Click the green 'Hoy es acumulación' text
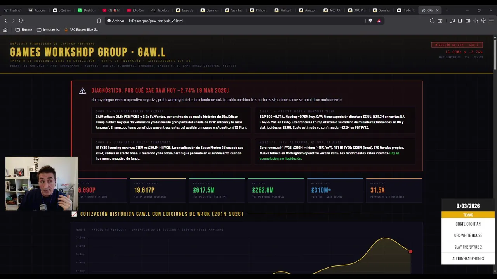 point(329,156)
